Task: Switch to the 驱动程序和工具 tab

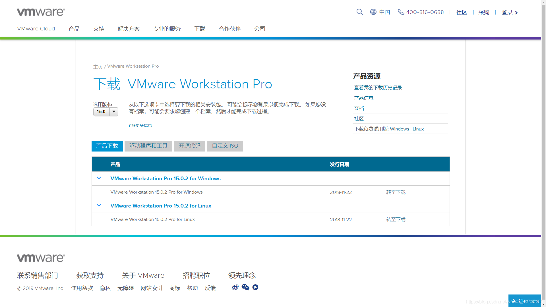Action: [x=148, y=146]
